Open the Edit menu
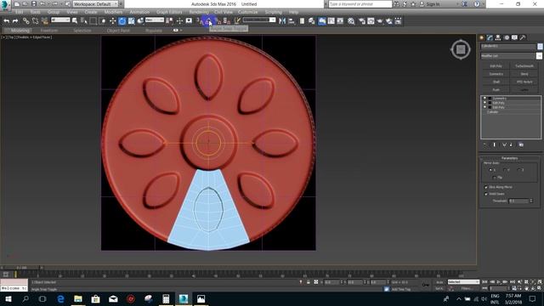This screenshot has width=544, height=306. (x=19, y=12)
